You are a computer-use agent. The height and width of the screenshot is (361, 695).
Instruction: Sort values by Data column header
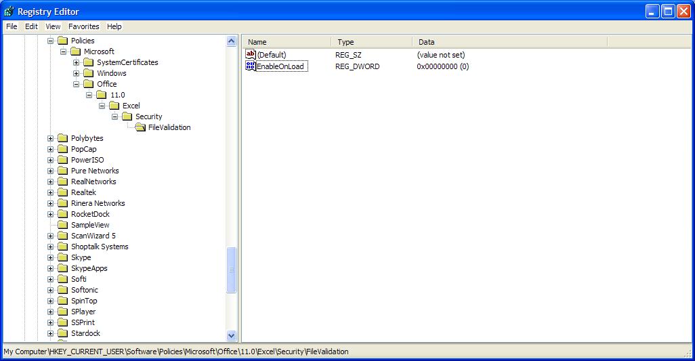tap(509, 42)
